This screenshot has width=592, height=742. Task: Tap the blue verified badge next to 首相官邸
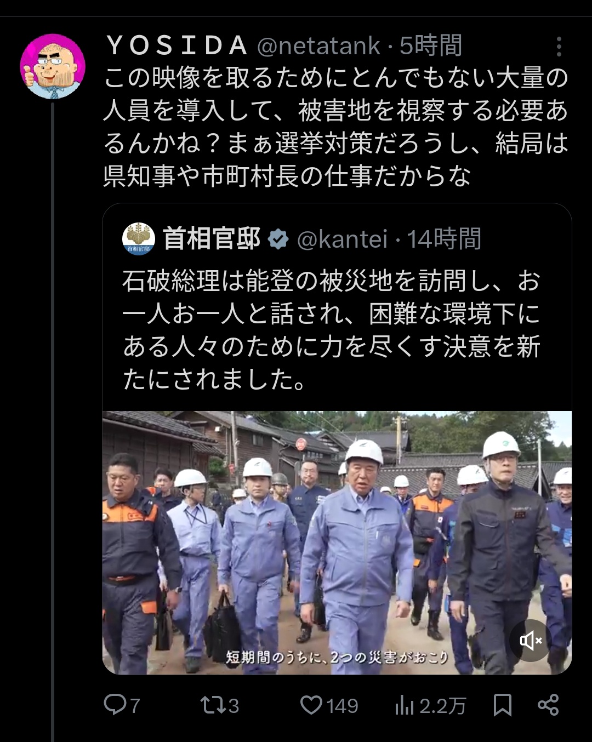[x=278, y=239]
